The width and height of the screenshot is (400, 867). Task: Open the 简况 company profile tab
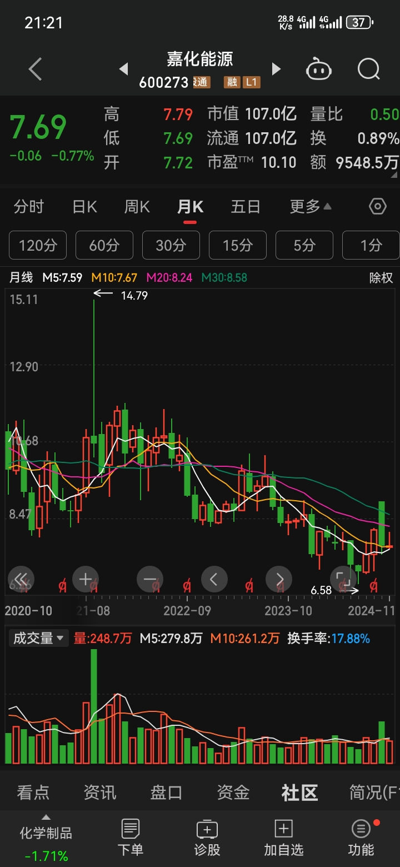coord(374,793)
